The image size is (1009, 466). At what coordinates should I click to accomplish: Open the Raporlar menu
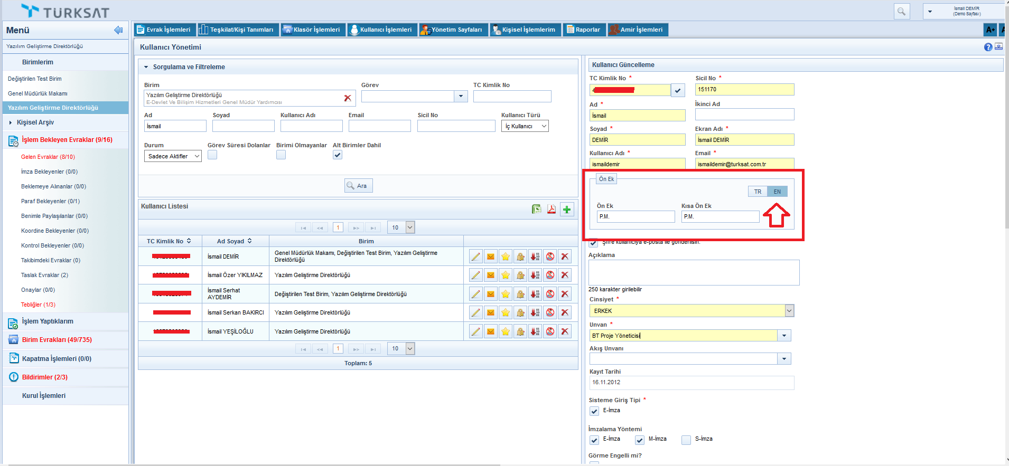pyautogui.click(x=584, y=30)
